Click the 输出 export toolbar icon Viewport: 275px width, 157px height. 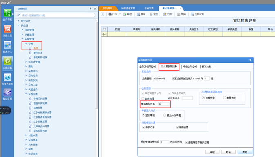[x=125, y=14]
